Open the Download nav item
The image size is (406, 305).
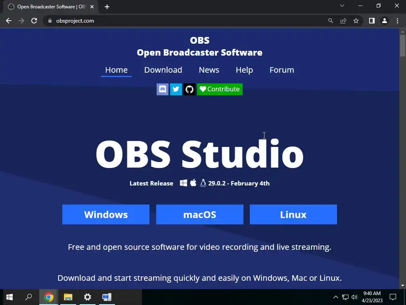(163, 70)
